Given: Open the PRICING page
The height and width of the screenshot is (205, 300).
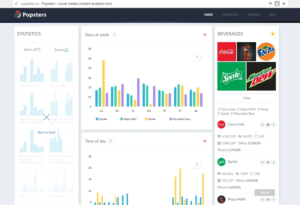Looking at the screenshot, I should [254, 15].
